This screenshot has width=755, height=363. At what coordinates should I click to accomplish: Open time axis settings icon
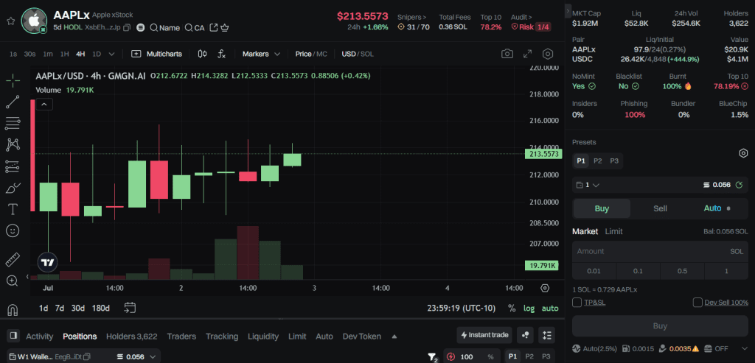545,288
